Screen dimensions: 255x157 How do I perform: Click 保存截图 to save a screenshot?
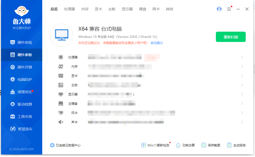pyautogui.click(x=211, y=145)
